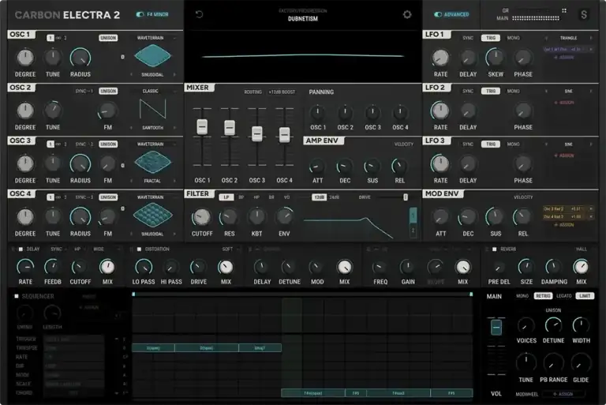Toggle Unison on OSC 2
The width and height of the screenshot is (606, 405).
point(108,91)
